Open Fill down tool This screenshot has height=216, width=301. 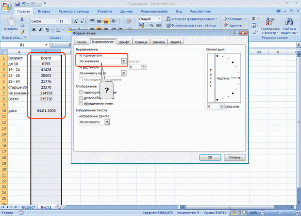tap(253, 25)
